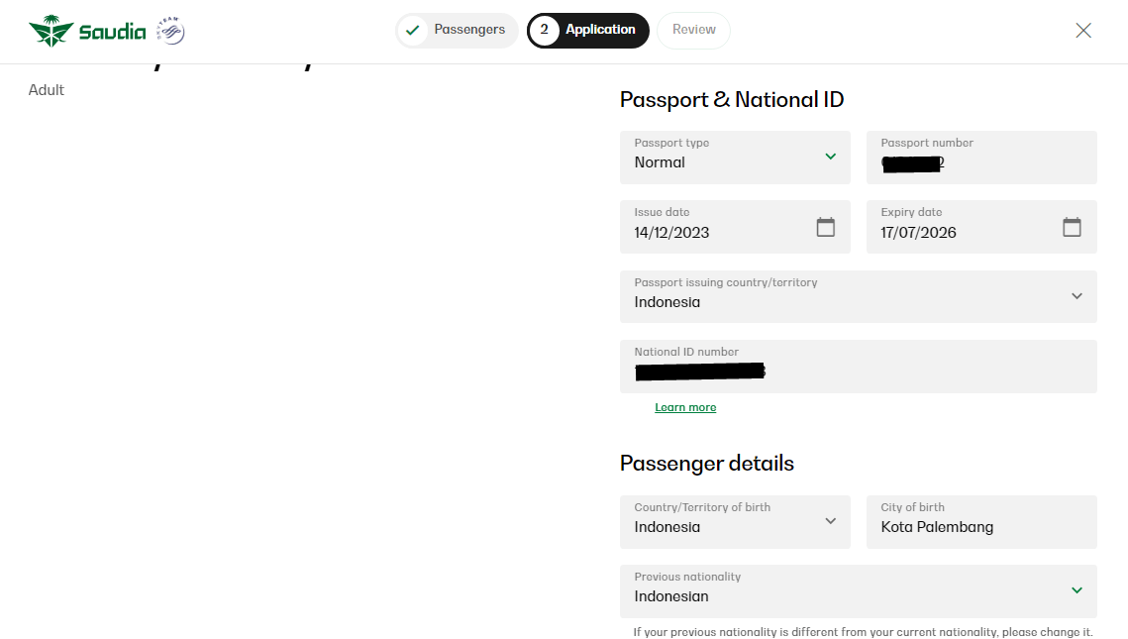1128x639 pixels.
Task: Click the Passengers step checkmark icon
Action: pyautogui.click(x=413, y=31)
